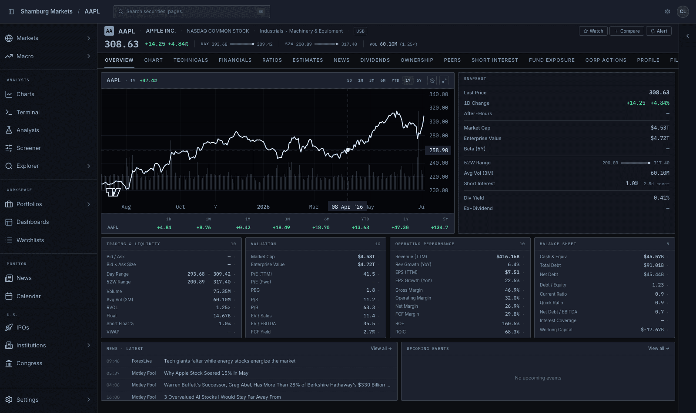Open 'Why Apple Stock Soared 15% in May' headline
Image resolution: width=696 pixels, height=413 pixels.
[206, 373]
